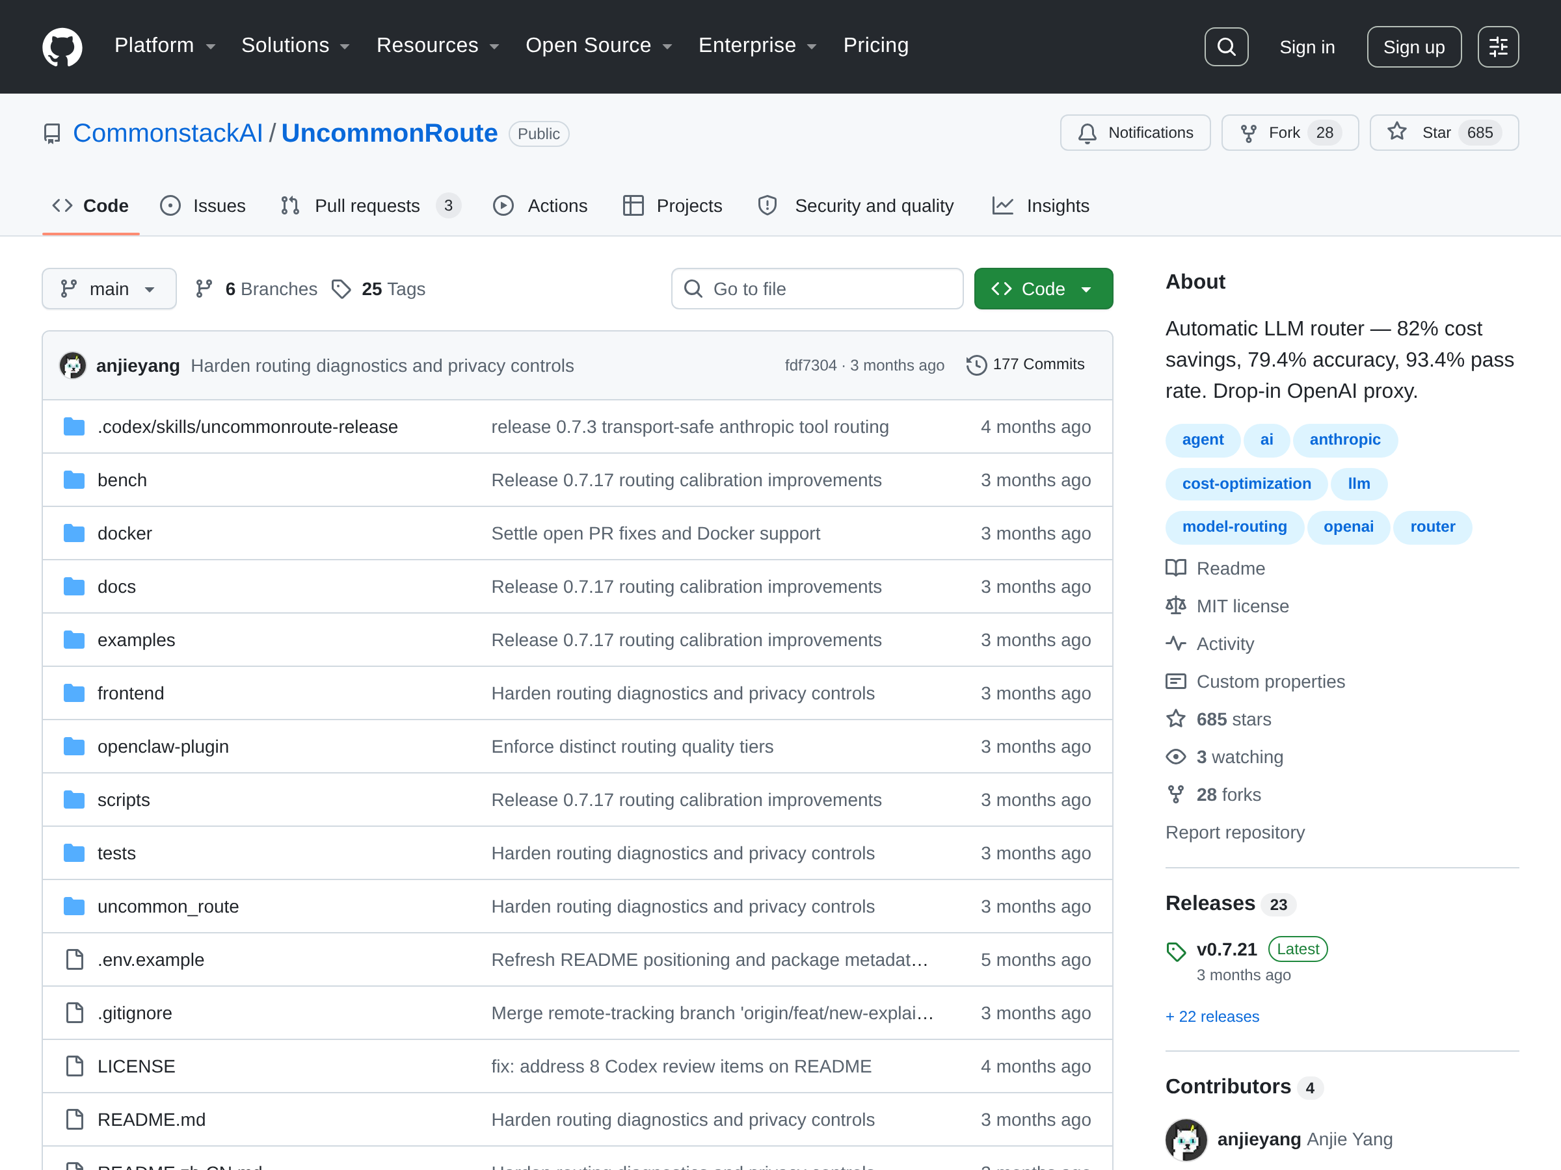Click the docker folder icon
The width and height of the screenshot is (1561, 1170).
[x=74, y=533]
